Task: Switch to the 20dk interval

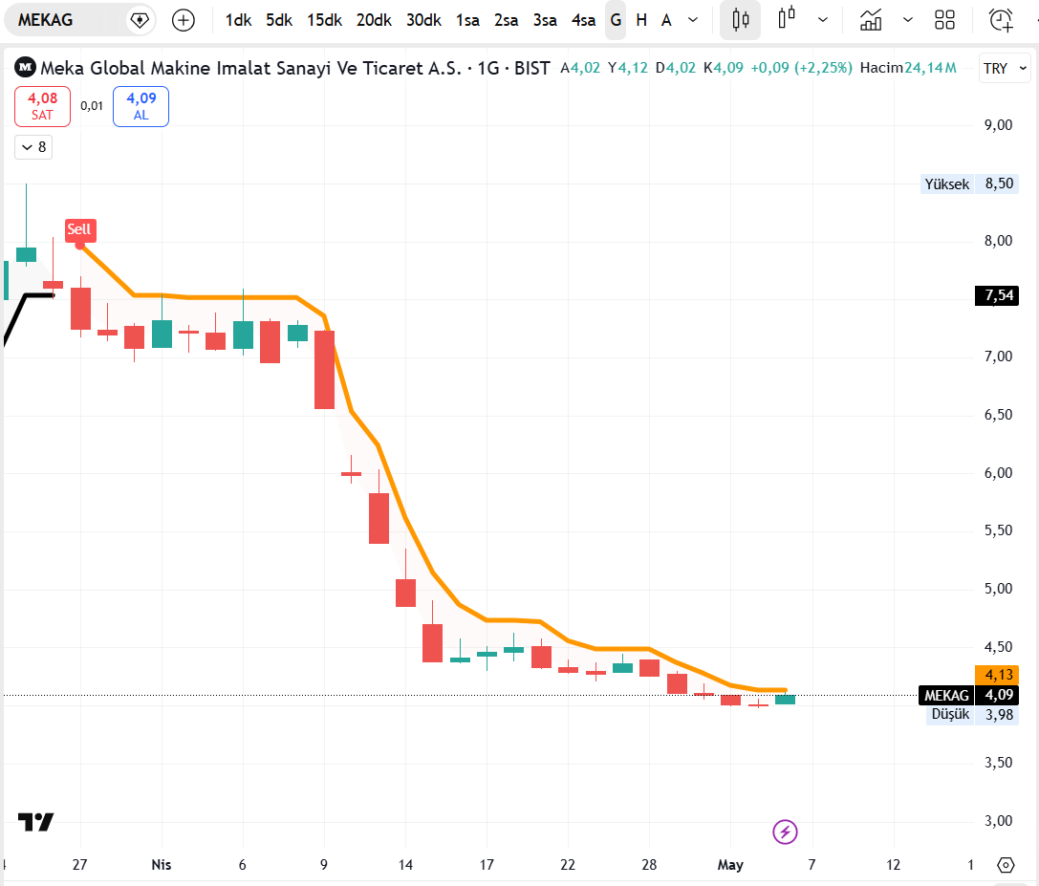Action: (374, 20)
